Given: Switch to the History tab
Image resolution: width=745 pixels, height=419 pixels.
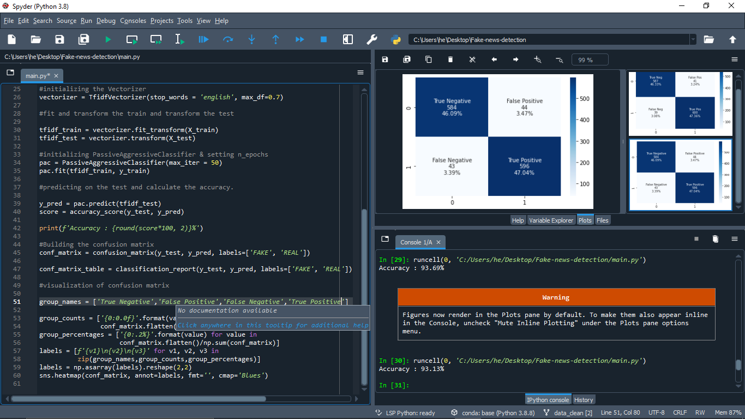Looking at the screenshot, I should coord(584,400).
